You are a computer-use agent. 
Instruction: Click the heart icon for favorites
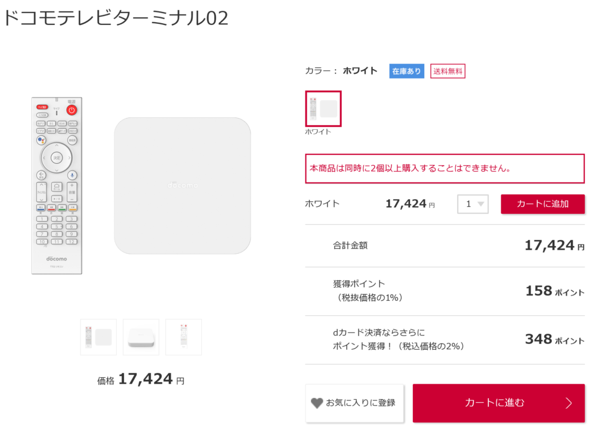(x=317, y=403)
